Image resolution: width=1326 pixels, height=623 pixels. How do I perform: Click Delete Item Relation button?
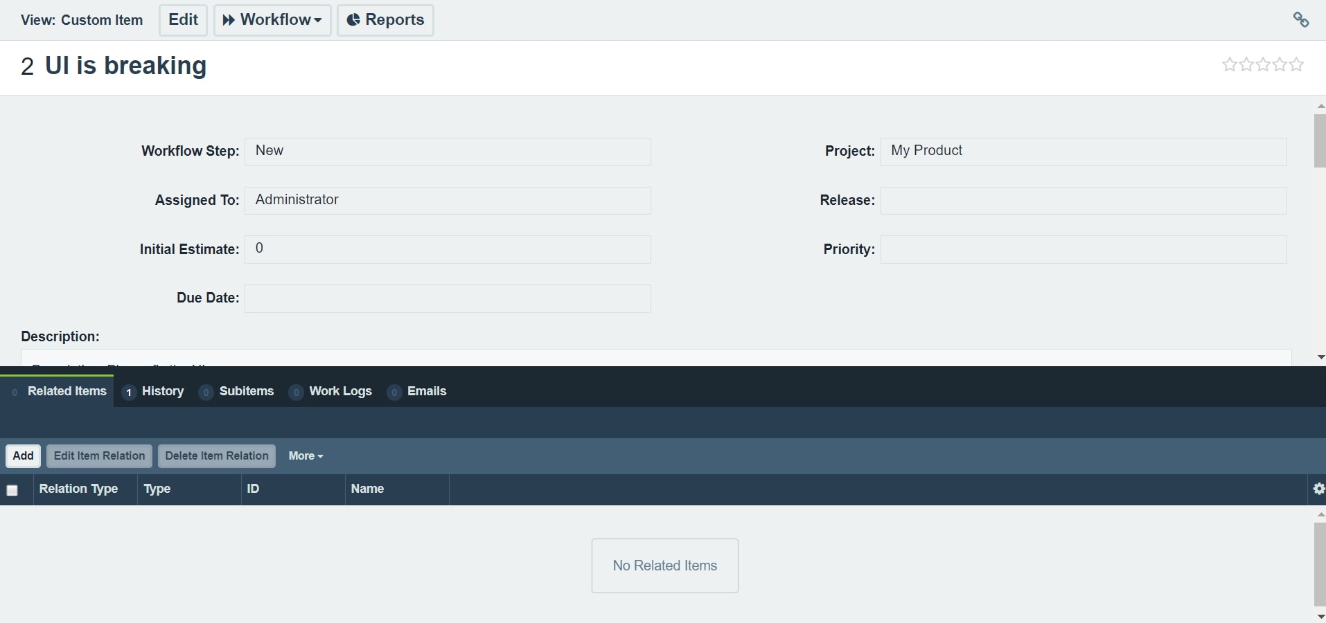pyautogui.click(x=217, y=455)
